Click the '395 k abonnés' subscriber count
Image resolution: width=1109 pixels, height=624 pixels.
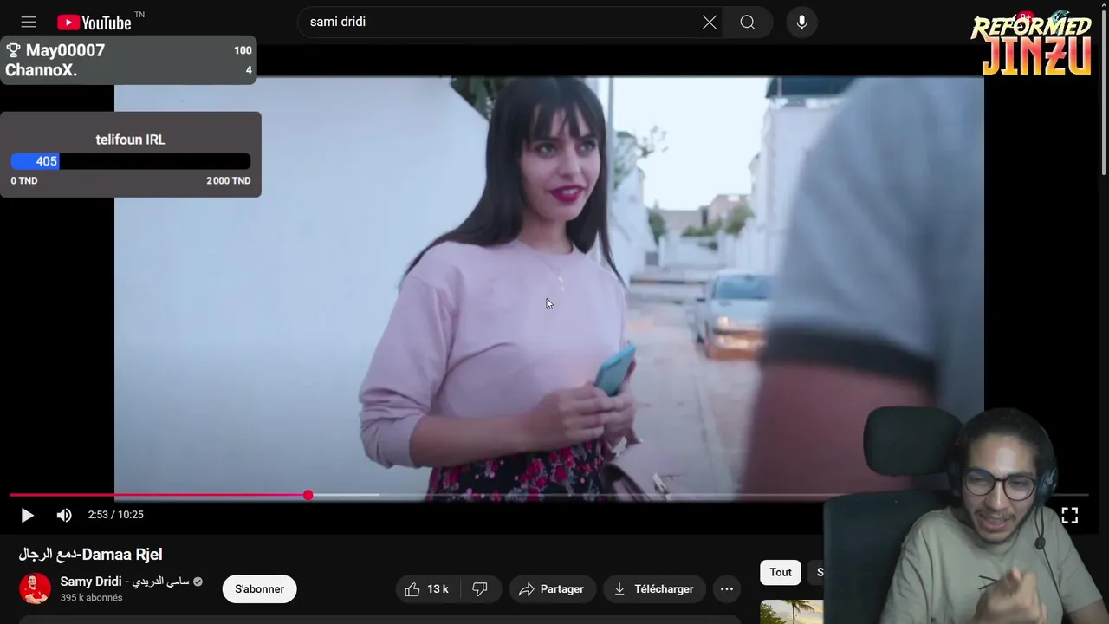(x=91, y=598)
